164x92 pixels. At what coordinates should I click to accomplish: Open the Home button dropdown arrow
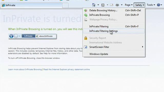98,5
